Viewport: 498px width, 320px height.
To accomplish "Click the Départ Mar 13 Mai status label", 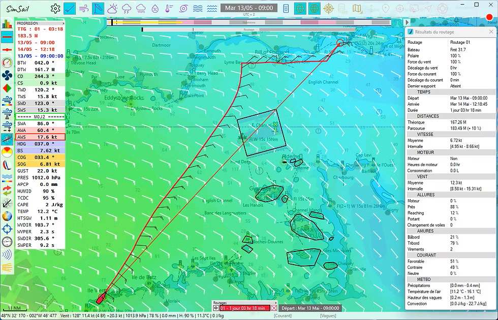I will coord(309,308).
